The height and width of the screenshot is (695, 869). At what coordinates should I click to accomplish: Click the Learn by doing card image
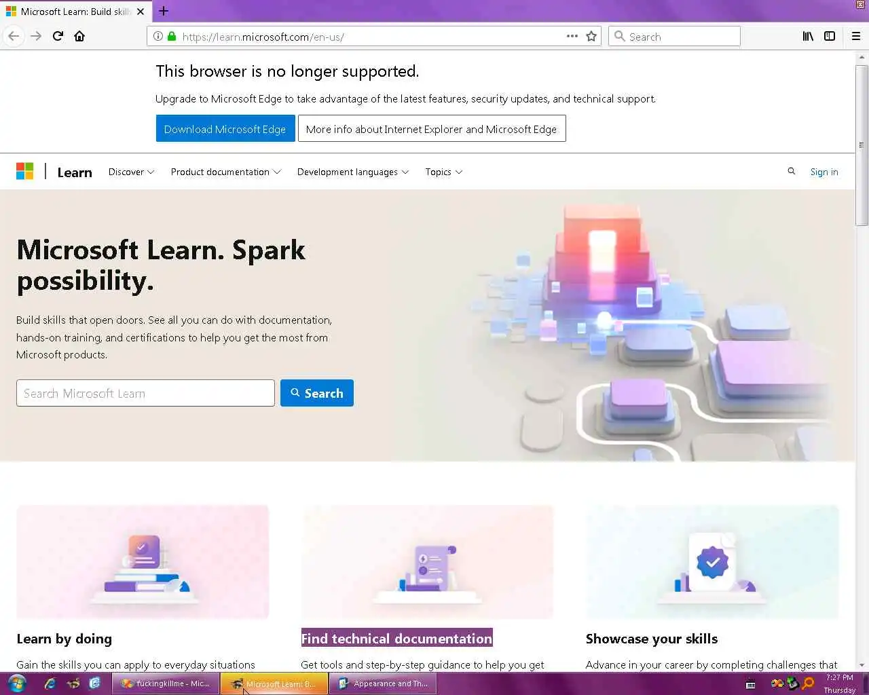pyautogui.click(x=143, y=562)
